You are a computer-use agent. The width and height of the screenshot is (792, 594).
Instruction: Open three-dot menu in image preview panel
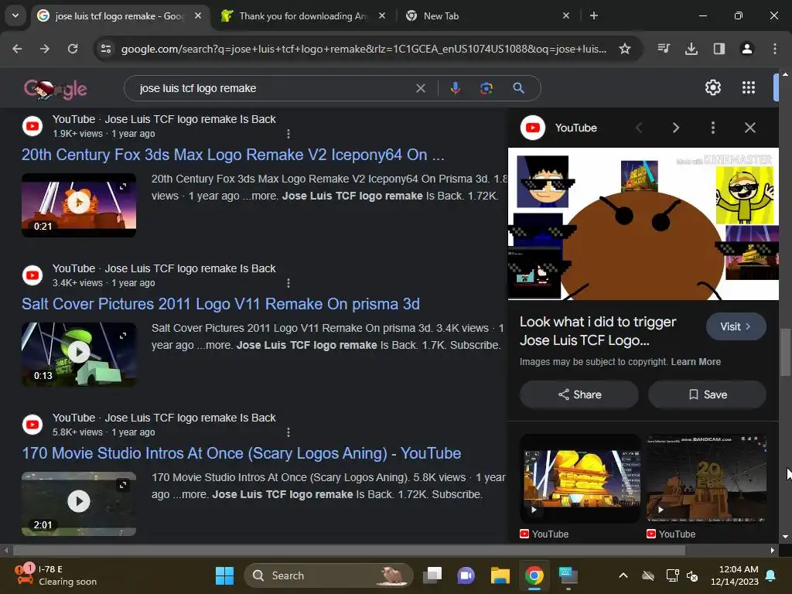[712, 128]
